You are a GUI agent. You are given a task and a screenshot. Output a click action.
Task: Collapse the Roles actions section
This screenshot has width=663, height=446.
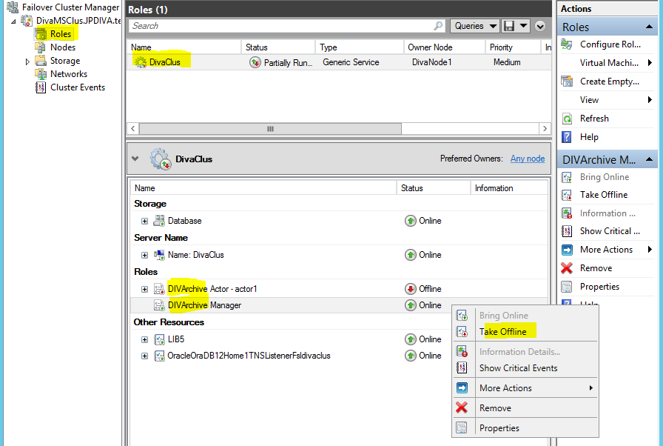coord(649,27)
